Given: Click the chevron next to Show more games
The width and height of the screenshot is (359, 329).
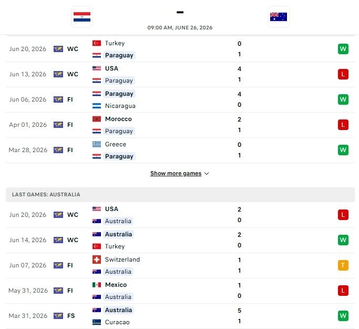Looking at the screenshot, I should [207, 174].
